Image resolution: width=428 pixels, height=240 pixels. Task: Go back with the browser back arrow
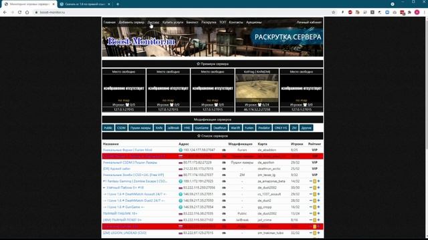(5, 12)
